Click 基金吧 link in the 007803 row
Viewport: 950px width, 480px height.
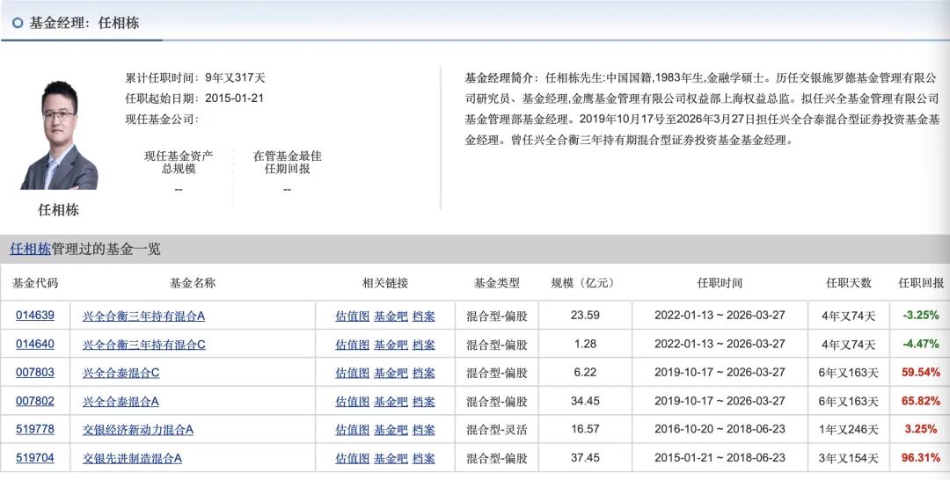click(x=391, y=373)
